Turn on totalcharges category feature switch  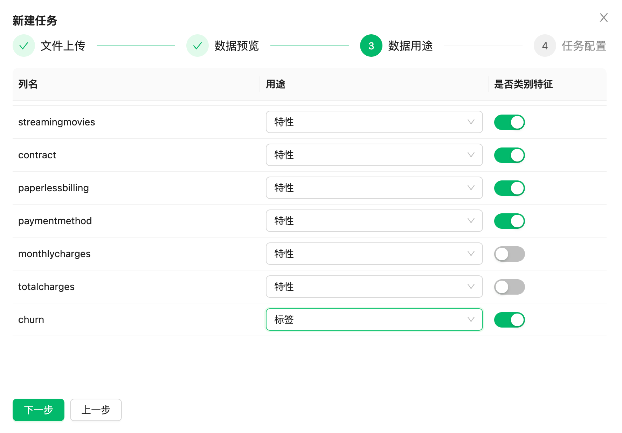click(509, 287)
